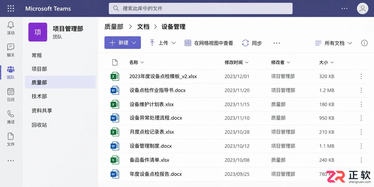The width and height of the screenshot is (374, 187).
Task: Open the 修改时间 column menu
Action: coord(237,62)
